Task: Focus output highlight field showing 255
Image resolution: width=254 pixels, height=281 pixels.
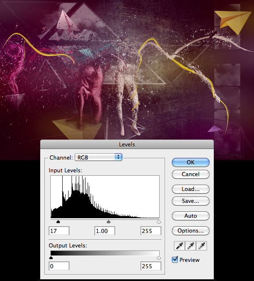Action: click(x=151, y=266)
